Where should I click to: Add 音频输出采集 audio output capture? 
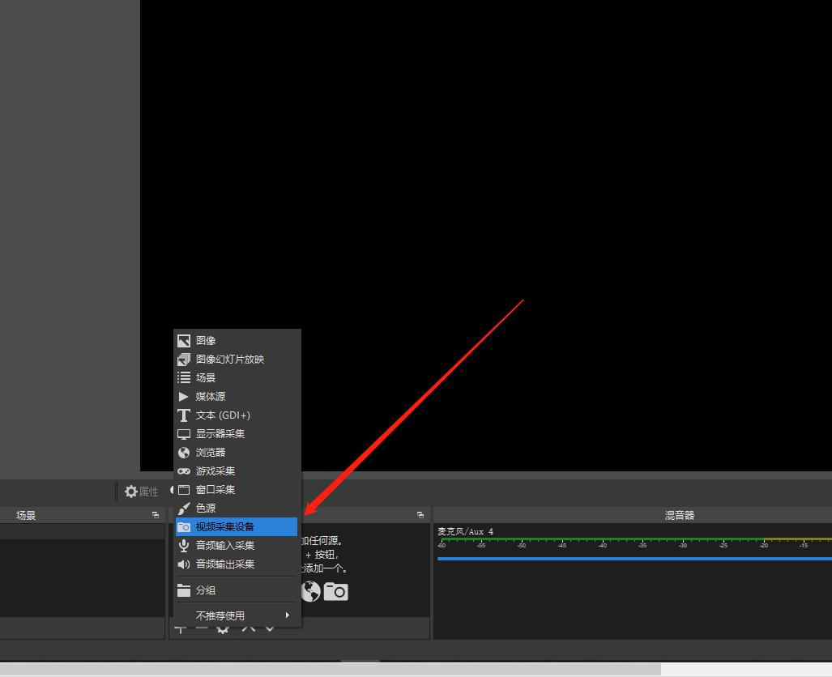[x=224, y=564]
